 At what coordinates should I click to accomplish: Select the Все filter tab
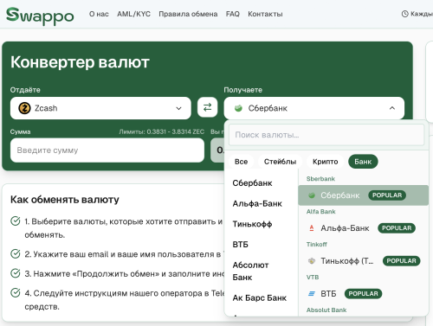[241, 162]
